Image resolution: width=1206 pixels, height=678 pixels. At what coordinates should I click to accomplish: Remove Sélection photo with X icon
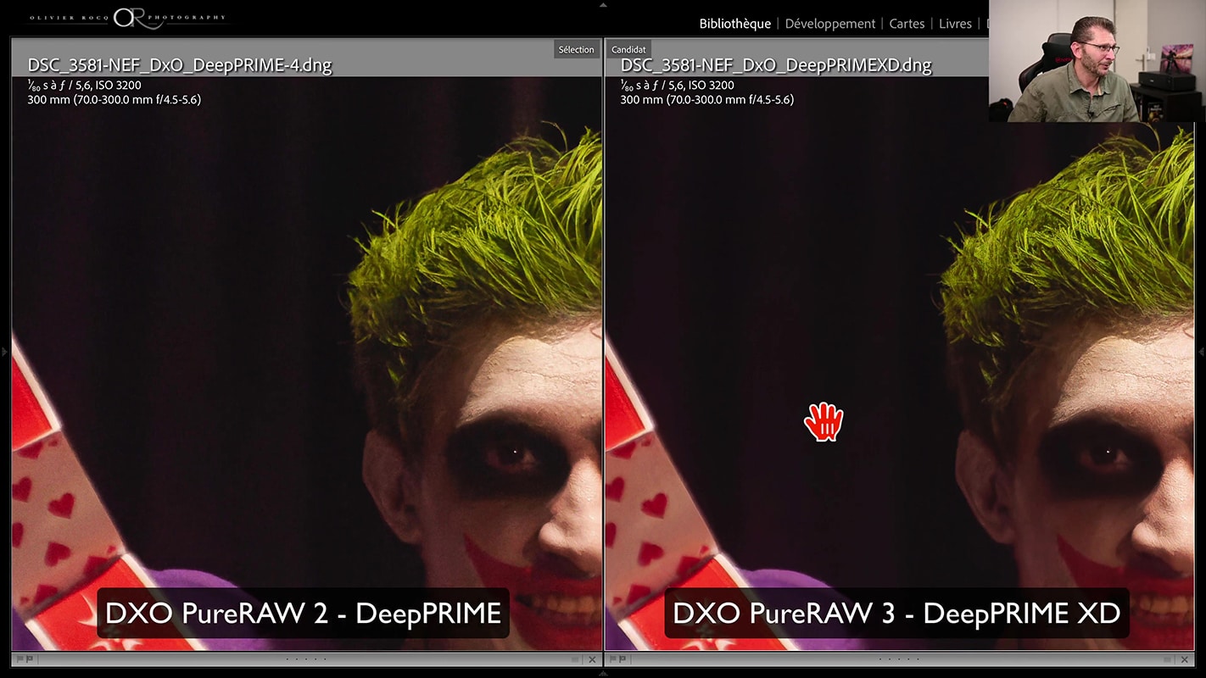click(592, 659)
